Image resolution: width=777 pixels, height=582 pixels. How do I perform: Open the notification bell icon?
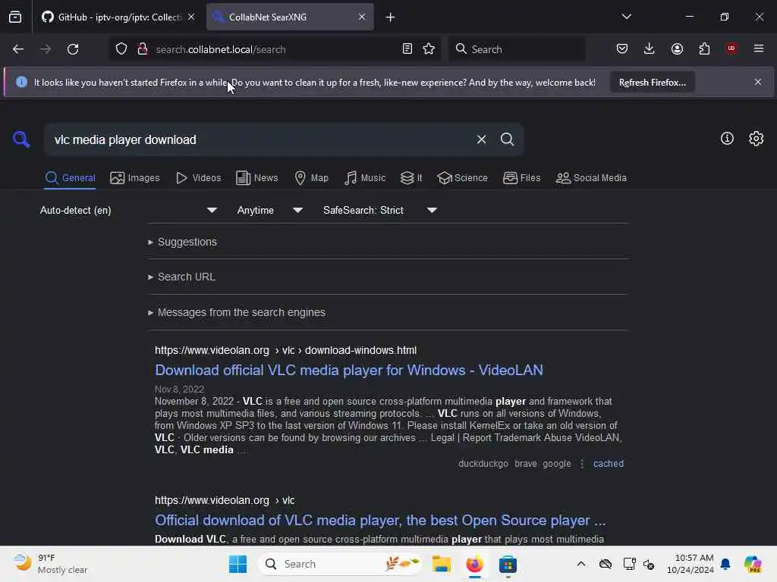click(x=725, y=564)
